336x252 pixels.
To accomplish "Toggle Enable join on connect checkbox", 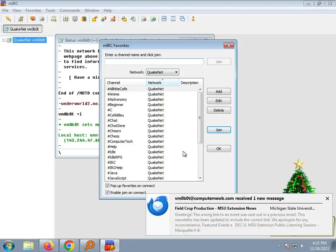I will click(x=107, y=193).
